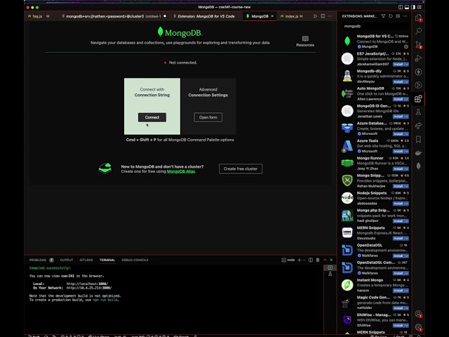
Task: Open the Live Share arrow icon
Action: 418,126
